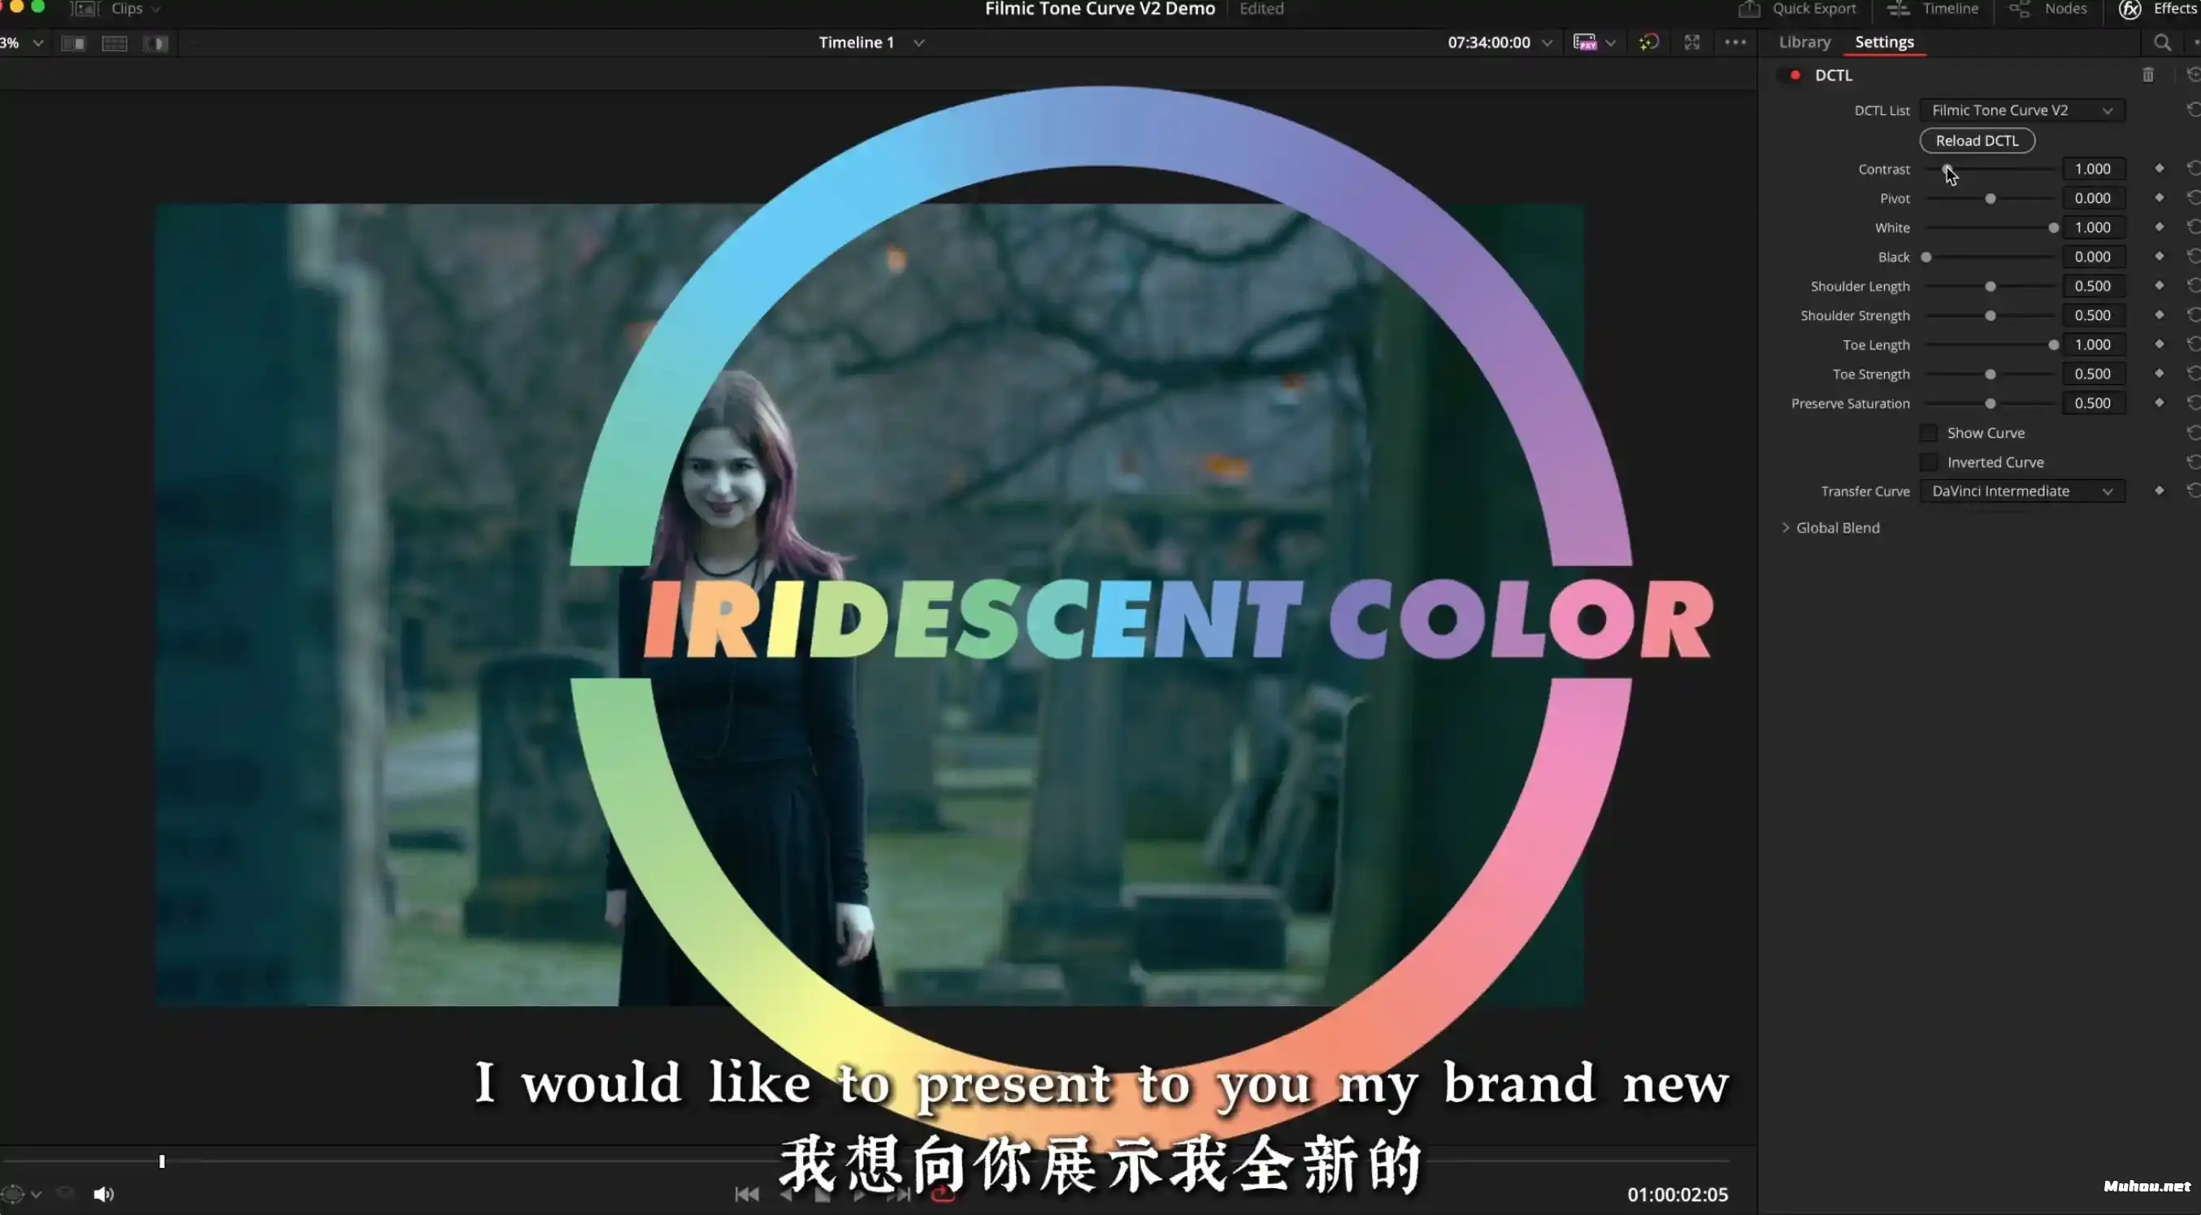Open the DCTL List dropdown

click(x=2021, y=110)
